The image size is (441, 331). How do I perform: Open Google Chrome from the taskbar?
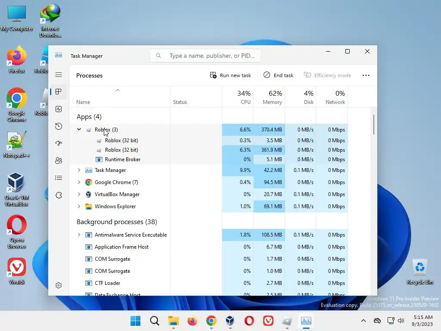(x=211, y=321)
